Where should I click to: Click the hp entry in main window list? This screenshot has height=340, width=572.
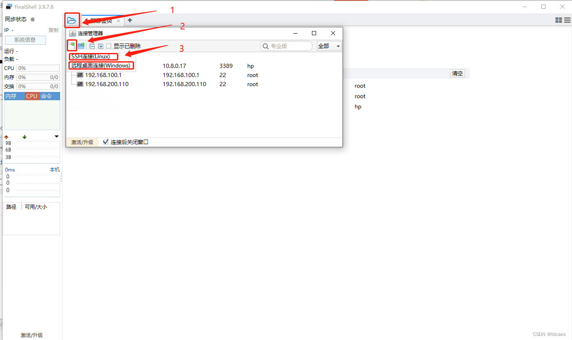358,106
